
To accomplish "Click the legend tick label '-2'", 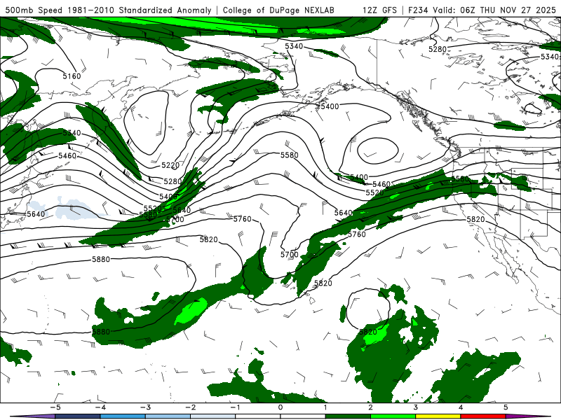I will tap(190, 407).
